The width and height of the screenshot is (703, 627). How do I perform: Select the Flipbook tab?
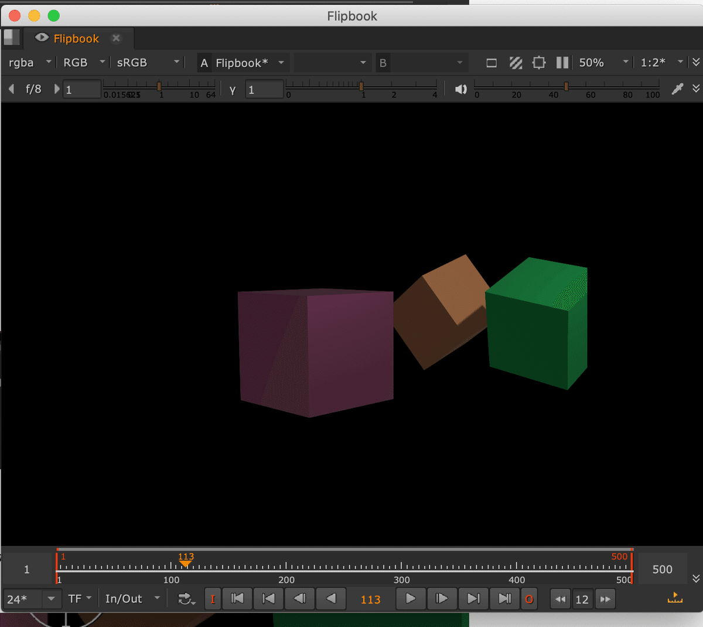(x=76, y=39)
